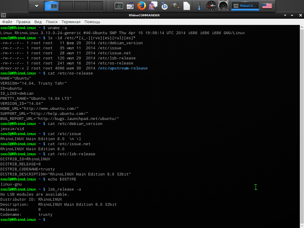The image size is (304, 228).
Task: Open the Помощь menu
Action: tap(92, 22)
